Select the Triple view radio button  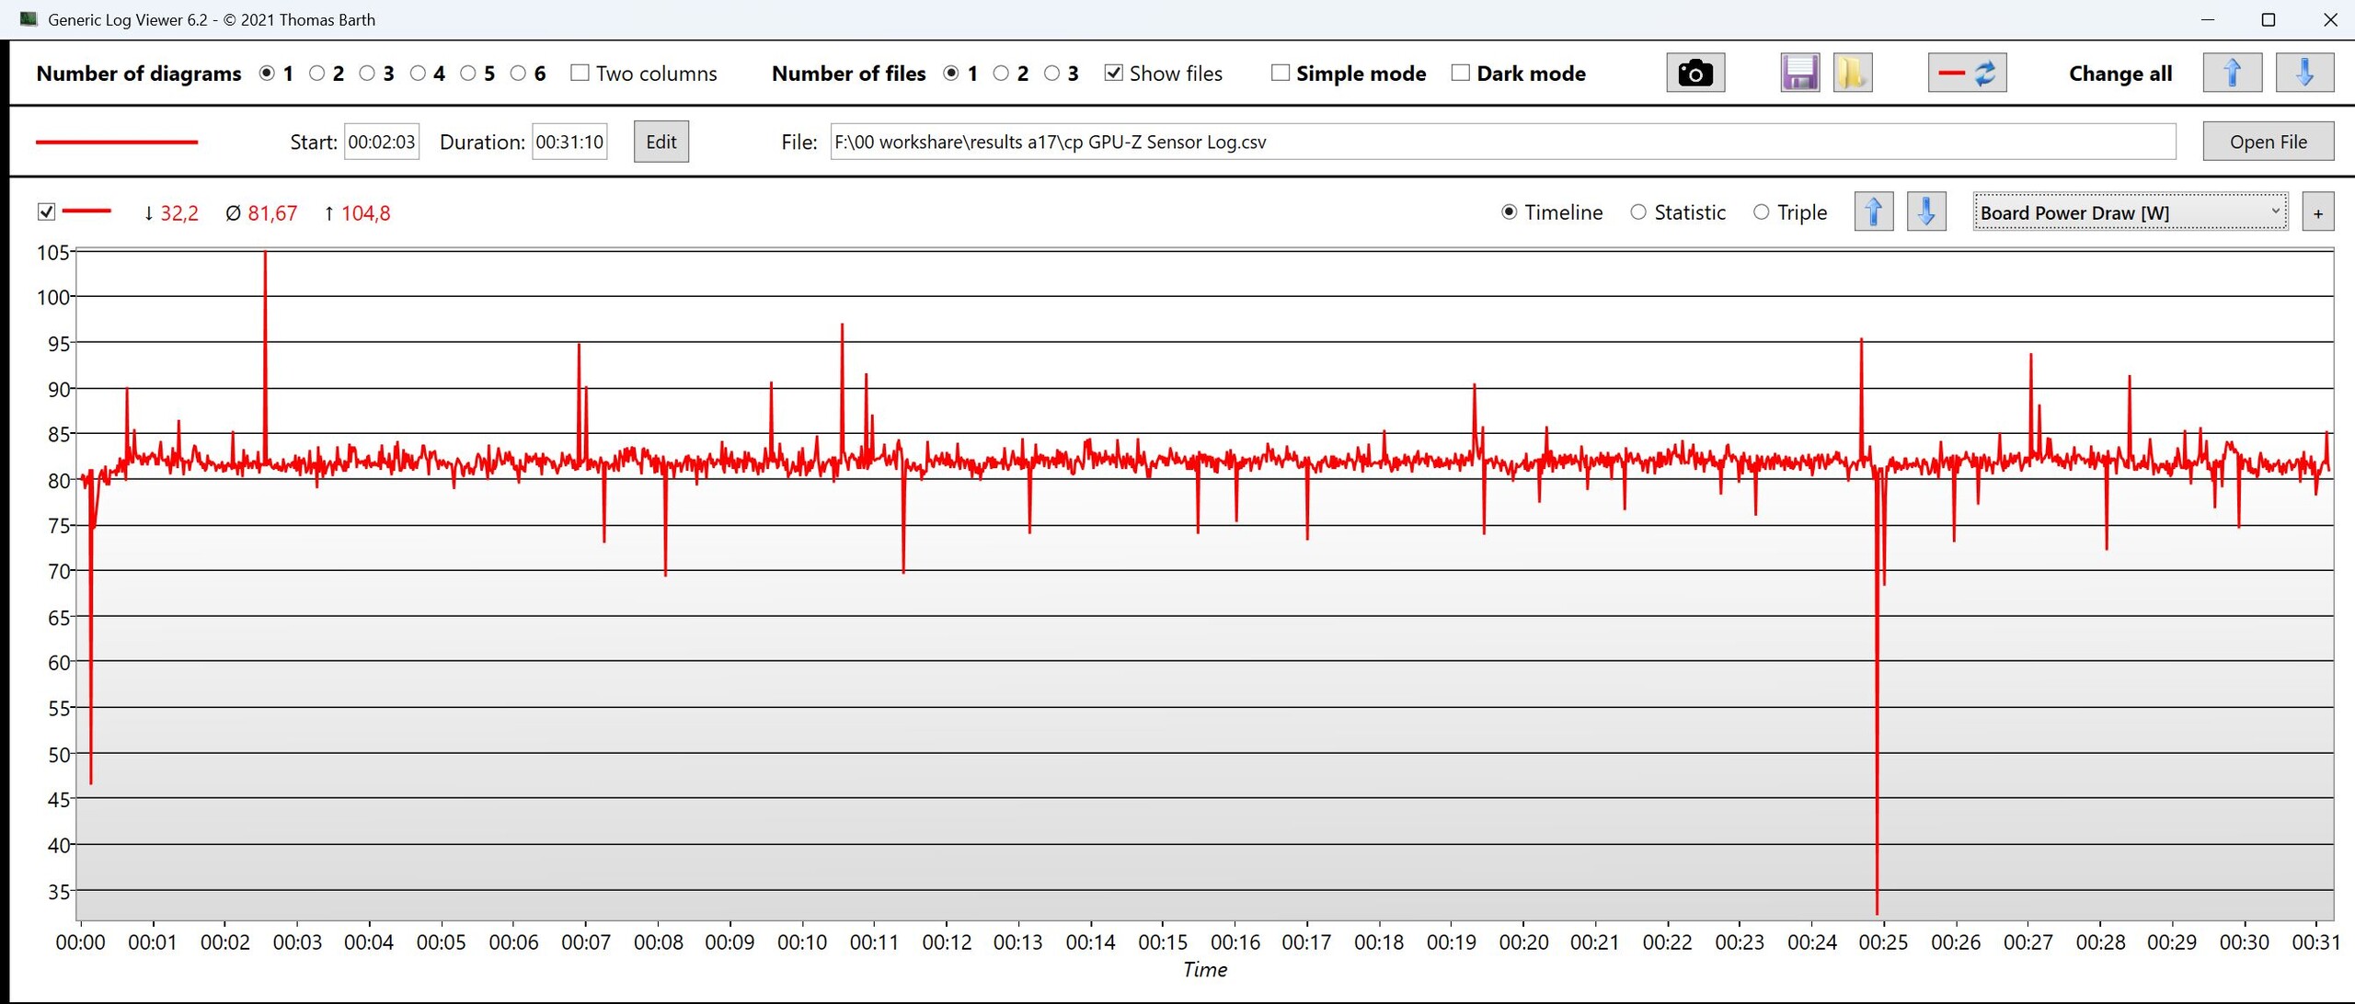tap(1761, 212)
